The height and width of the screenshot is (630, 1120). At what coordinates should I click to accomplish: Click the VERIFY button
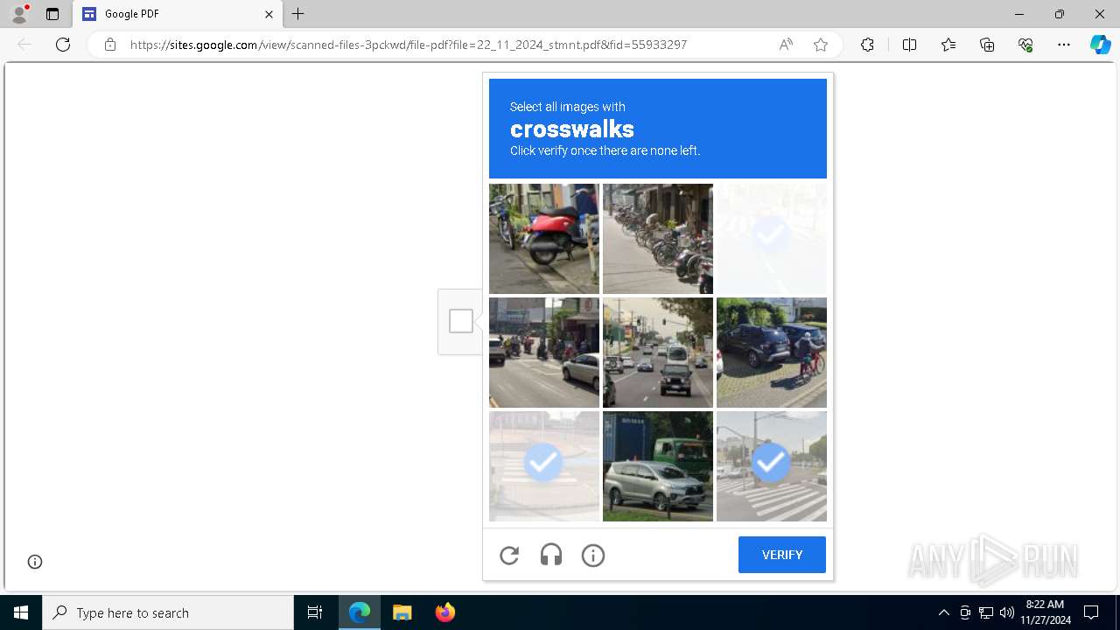[x=782, y=555]
